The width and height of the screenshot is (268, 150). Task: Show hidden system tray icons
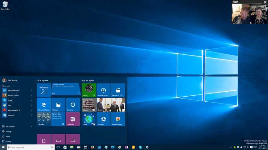point(231,147)
